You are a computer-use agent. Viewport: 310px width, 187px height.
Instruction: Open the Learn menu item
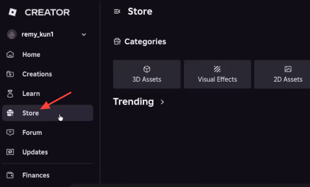click(x=48, y=93)
